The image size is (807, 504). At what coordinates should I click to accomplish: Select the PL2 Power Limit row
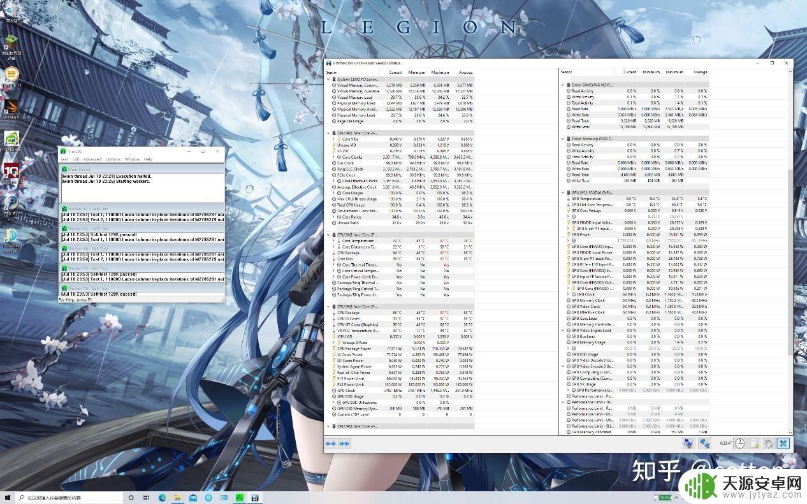[400, 384]
